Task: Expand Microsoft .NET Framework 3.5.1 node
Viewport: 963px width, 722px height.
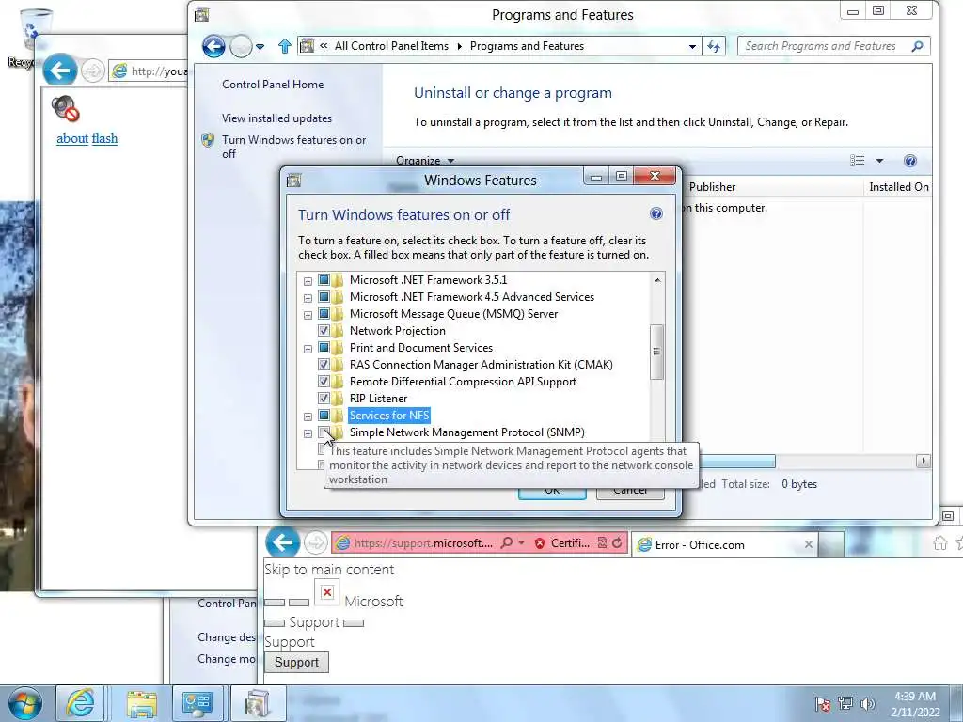Action: coord(308,281)
